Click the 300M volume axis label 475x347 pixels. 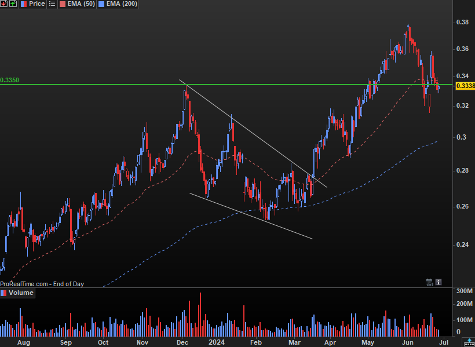(x=465, y=291)
